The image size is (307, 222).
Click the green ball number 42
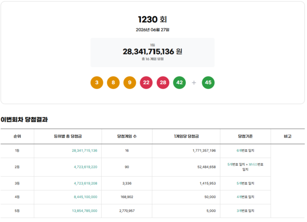(180, 83)
